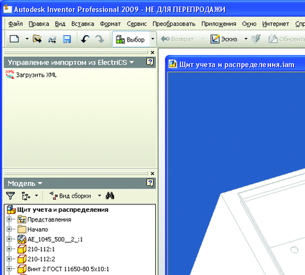
Task: Click the funnel filter icon in Model panel
Action: tap(11, 196)
